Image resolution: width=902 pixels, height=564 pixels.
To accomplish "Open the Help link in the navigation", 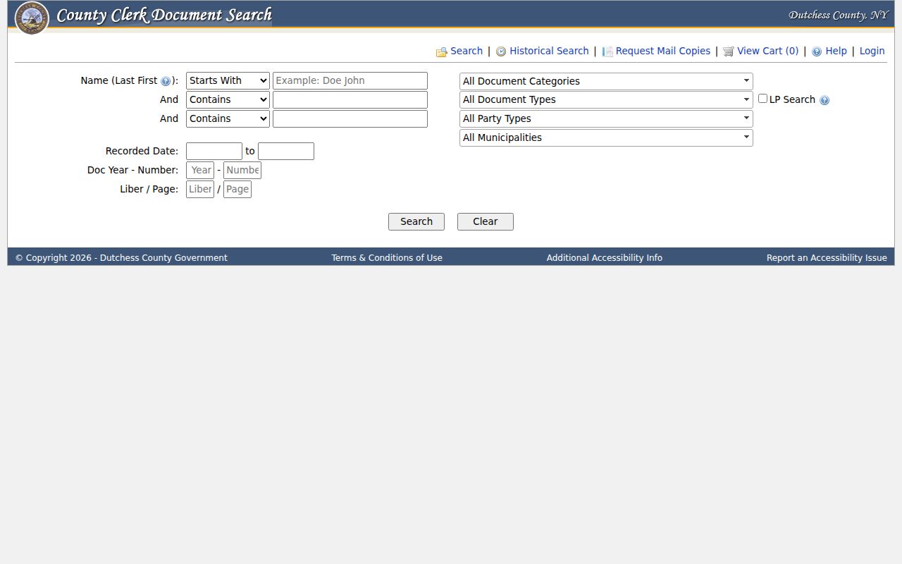I will [x=836, y=51].
